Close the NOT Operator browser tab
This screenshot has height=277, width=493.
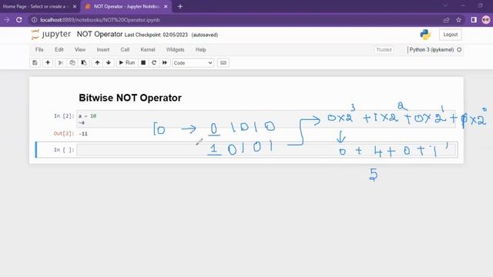(166, 6)
